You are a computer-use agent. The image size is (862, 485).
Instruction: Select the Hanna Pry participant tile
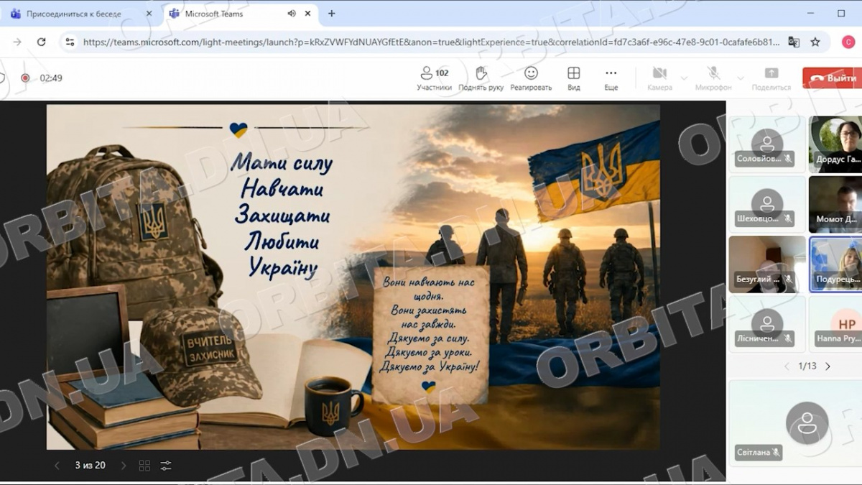click(835, 323)
